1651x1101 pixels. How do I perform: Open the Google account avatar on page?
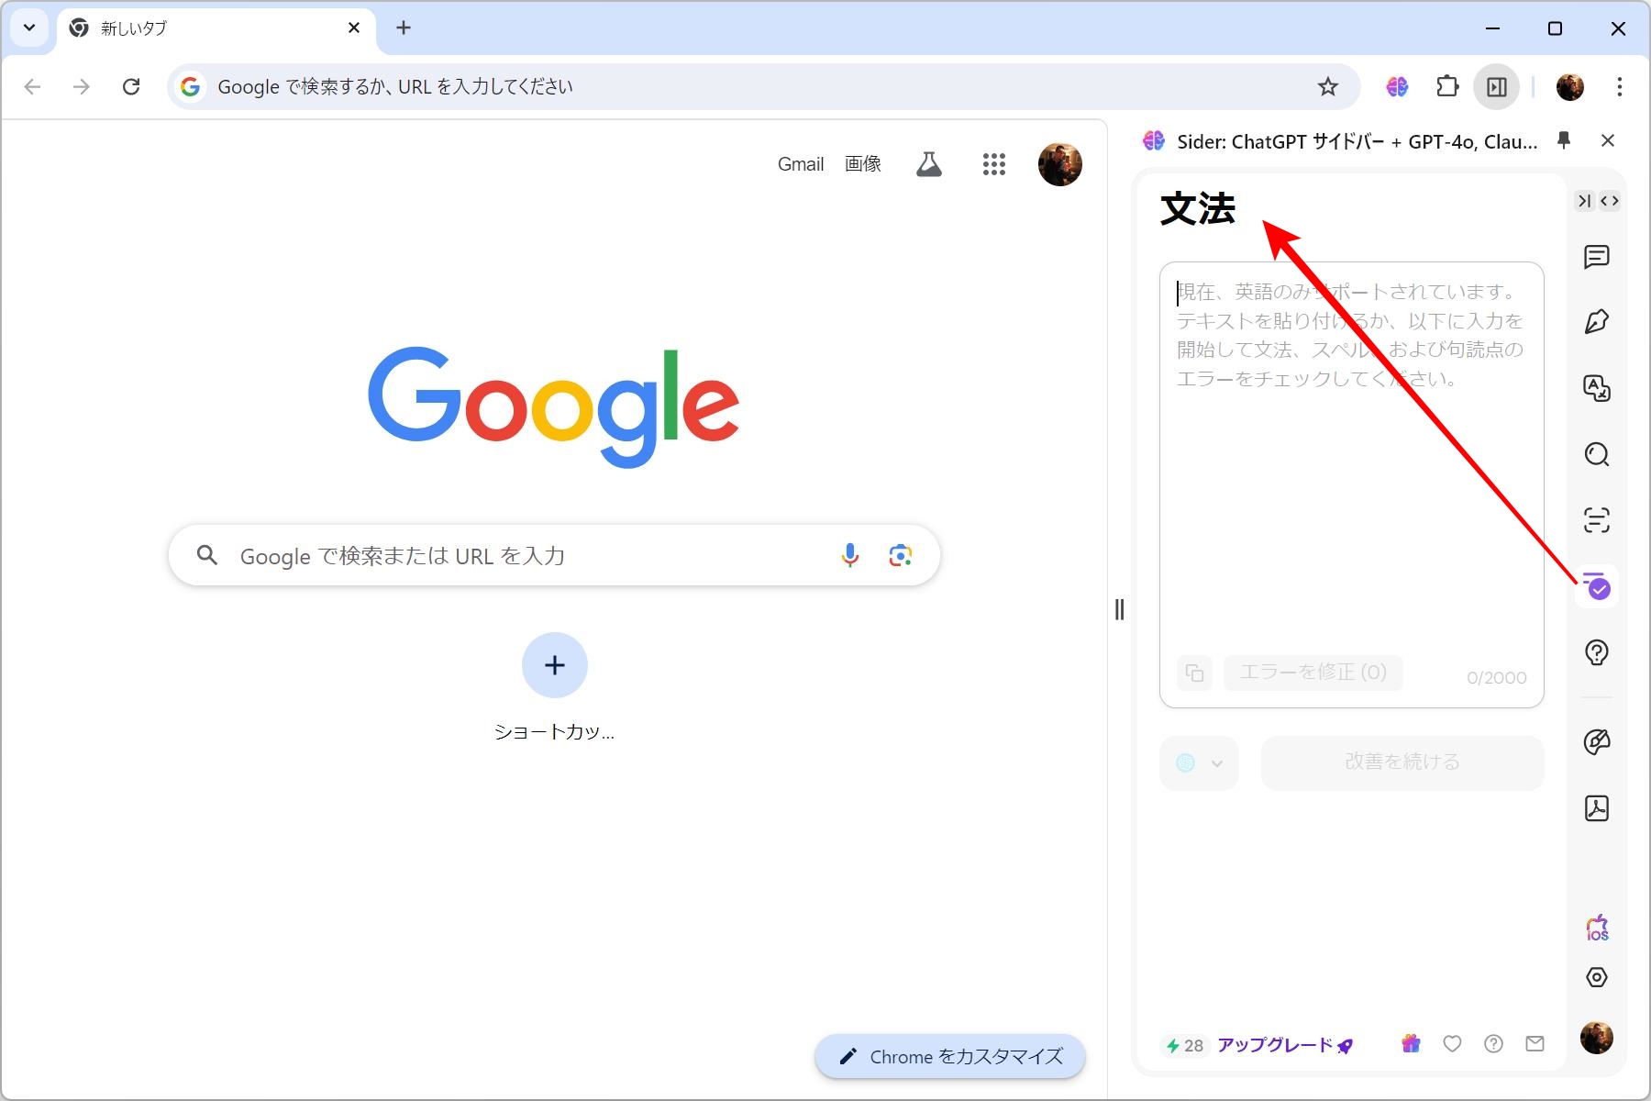(x=1060, y=164)
